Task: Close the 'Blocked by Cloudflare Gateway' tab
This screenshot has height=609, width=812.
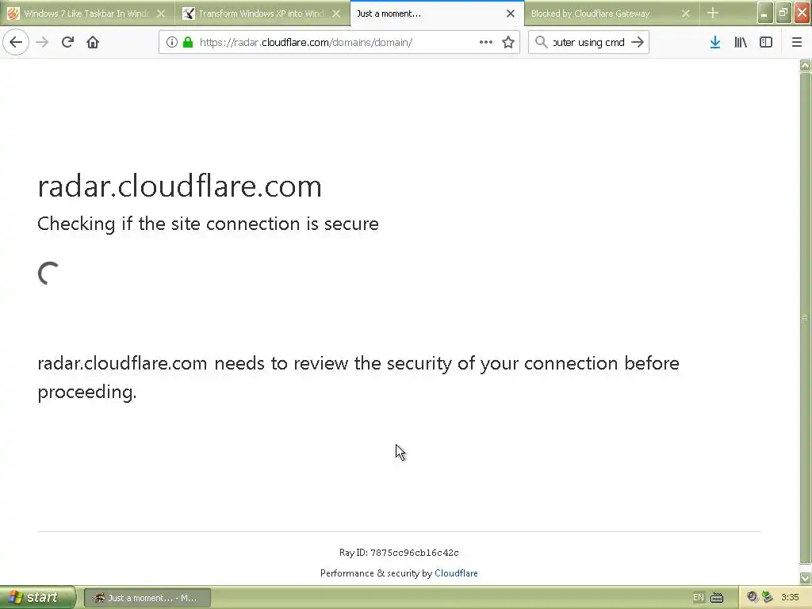Action: [686, 13]
